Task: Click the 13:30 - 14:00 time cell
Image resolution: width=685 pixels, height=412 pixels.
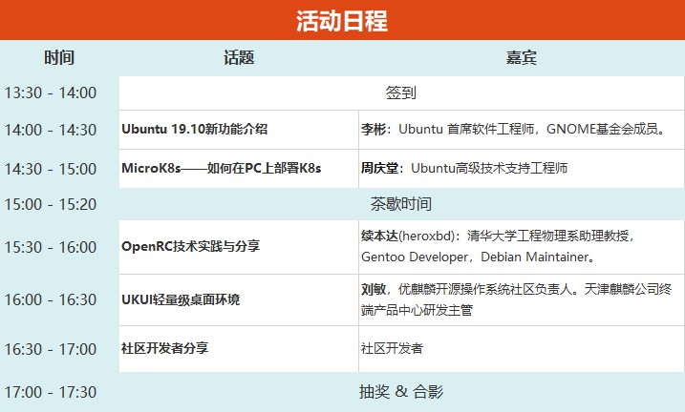Action: (x=51, y=93)
